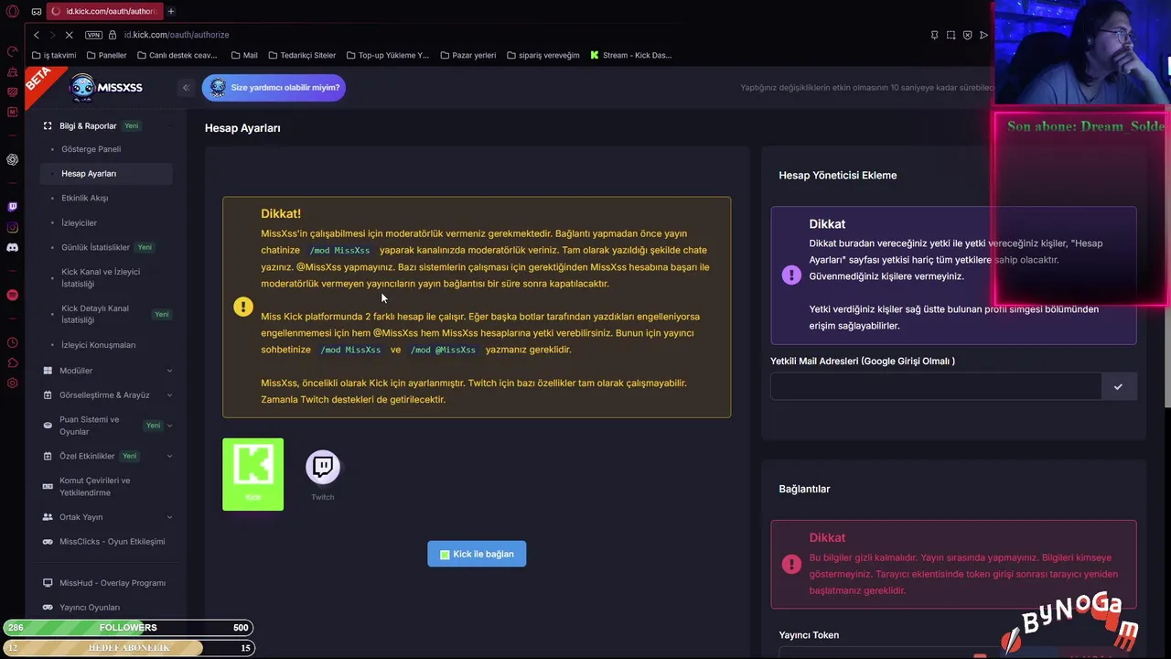Open Gösterge Paneli page
The height and width of the screenshot is (659, 1171).
91,149
